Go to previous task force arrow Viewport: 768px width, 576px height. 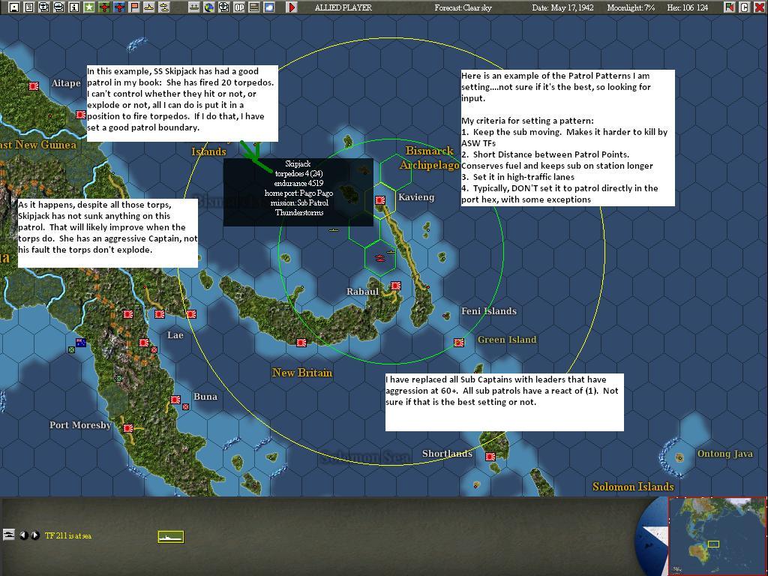coord(23,535)
